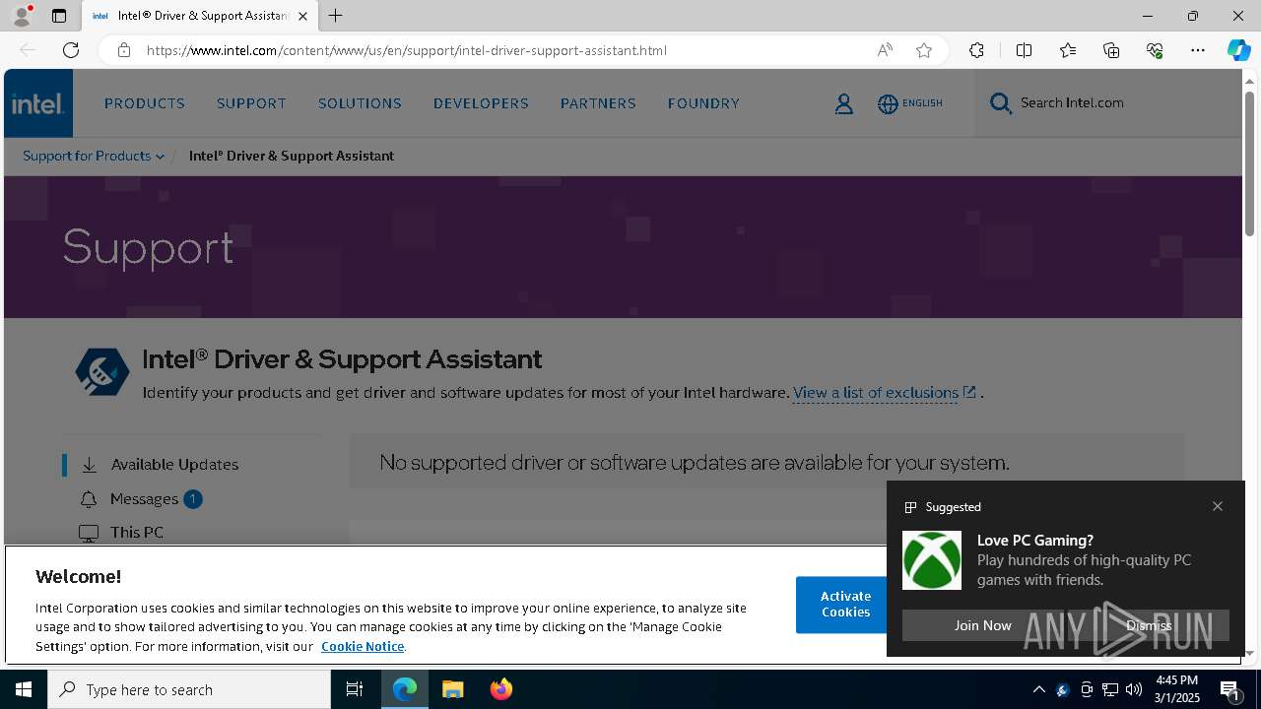Screen dimensions: 1261x709
Task: Click the network tray icon
Action: [1109, 689]
